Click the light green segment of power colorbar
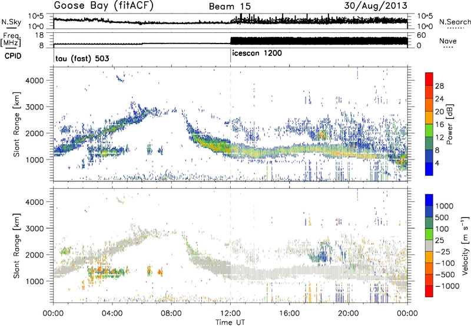The image size is (471, 326). pyautogui.click(x=429, y=130)
